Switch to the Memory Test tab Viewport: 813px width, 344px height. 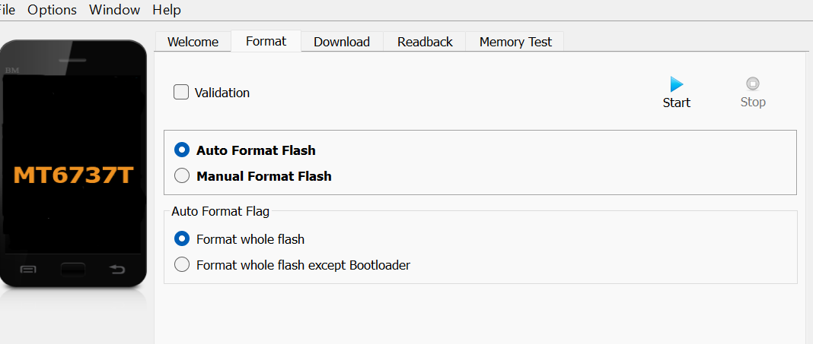pos(515,42)
